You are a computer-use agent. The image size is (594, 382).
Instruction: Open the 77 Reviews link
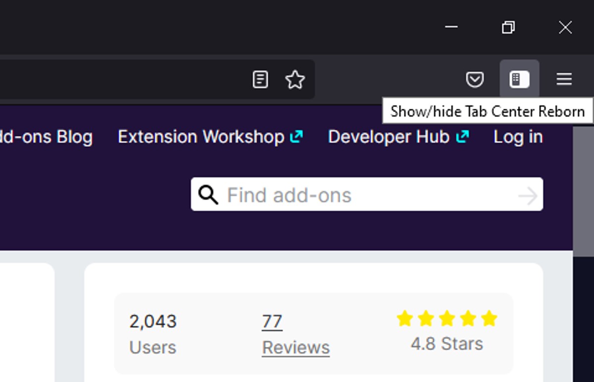tap(272, 322)
